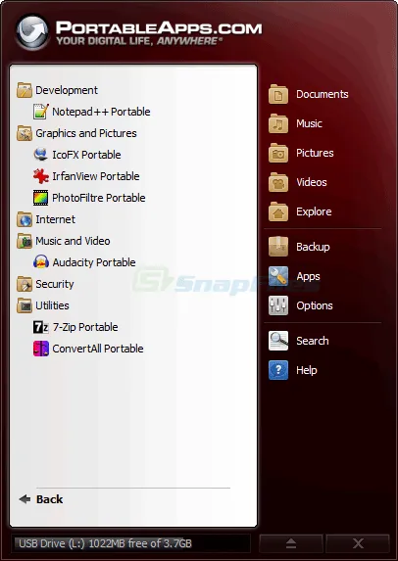Open the Videos menu label

(x=312, y=182)
